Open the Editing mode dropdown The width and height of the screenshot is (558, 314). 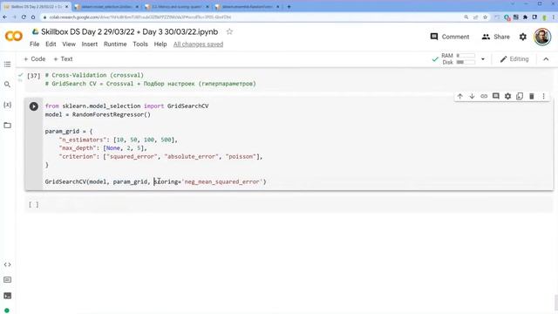point(514,59)
